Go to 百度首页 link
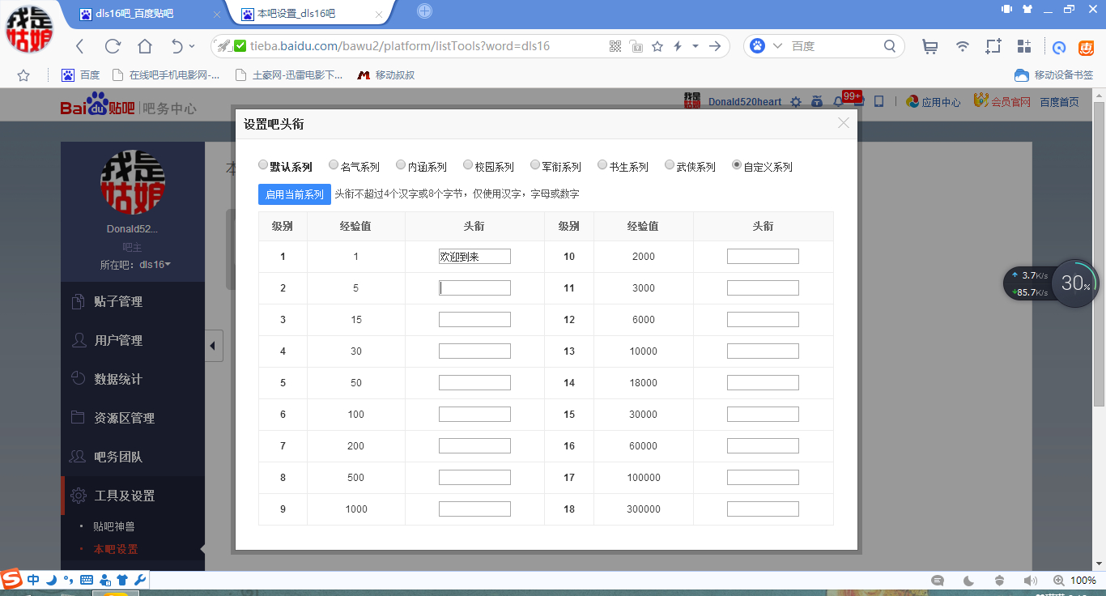Viewport: 1106px width, 596px height. point(1060,102)
